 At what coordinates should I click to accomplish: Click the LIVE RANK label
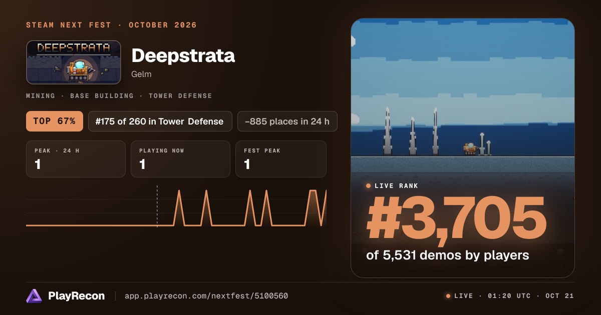tap(396, 186)
